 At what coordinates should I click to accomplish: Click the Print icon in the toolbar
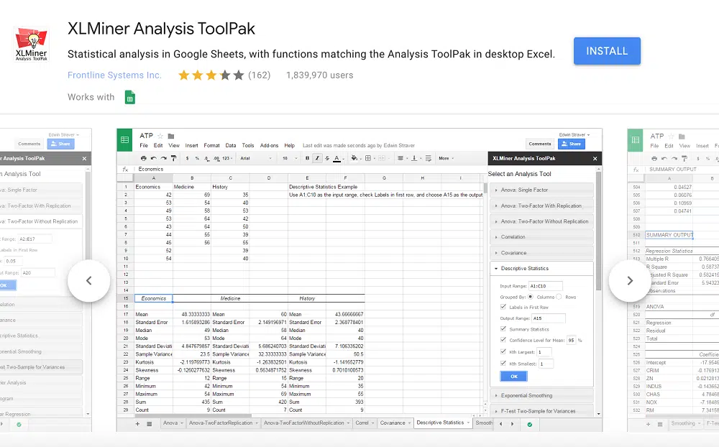point(144,158)
